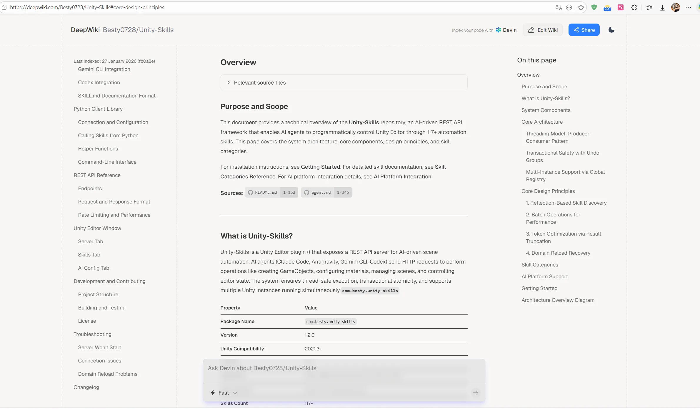Open the weather extension showing 20°
Screen dimensions: 700x409
[607, 7]
